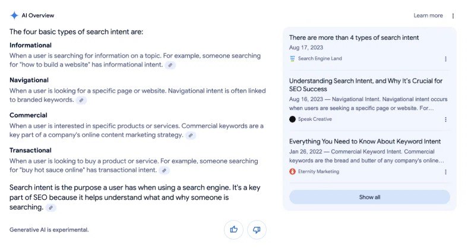Click the Eternity Marketing source icon
468x248 pixels.
click(292, 171)
